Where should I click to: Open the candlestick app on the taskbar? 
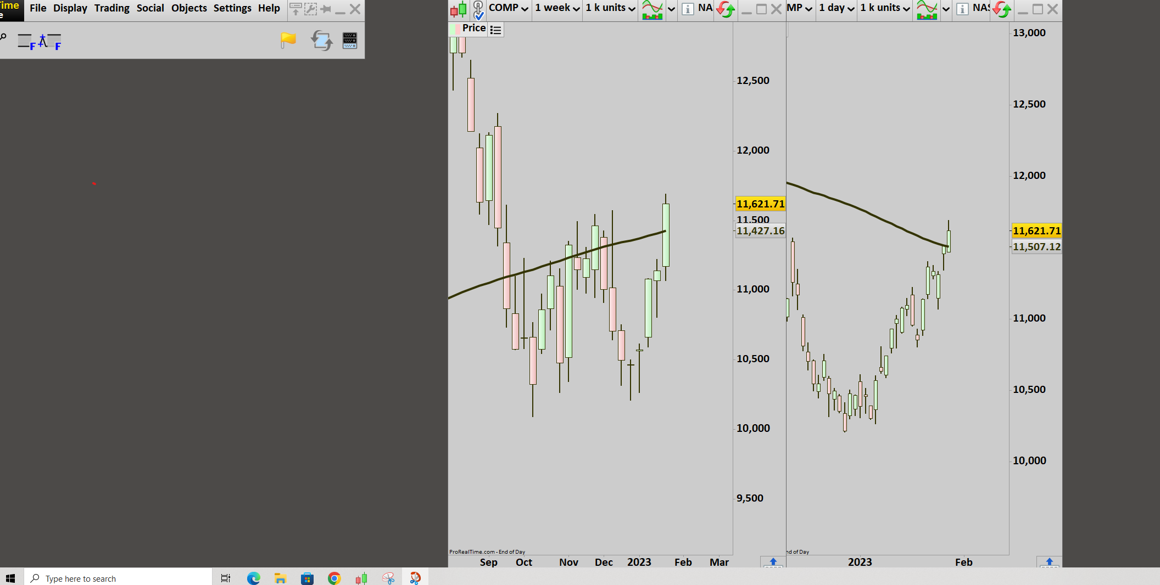pos(361,578)
